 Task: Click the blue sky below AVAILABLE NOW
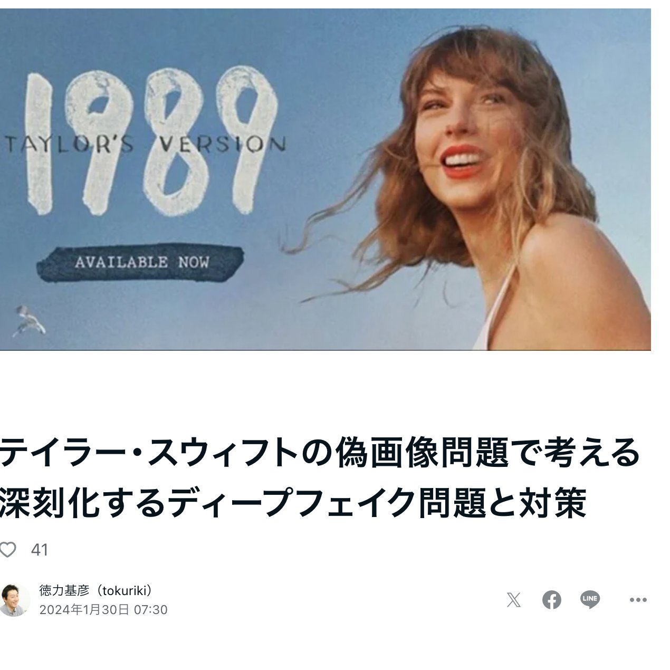pyautogui.click(x=158, y=317)
